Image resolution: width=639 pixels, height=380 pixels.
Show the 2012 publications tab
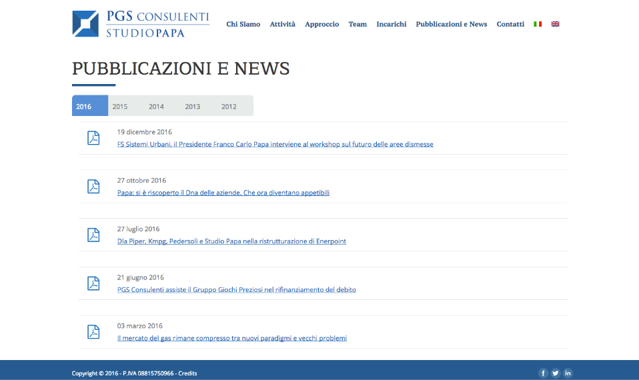pyautogui.click(x=229, y=107)
